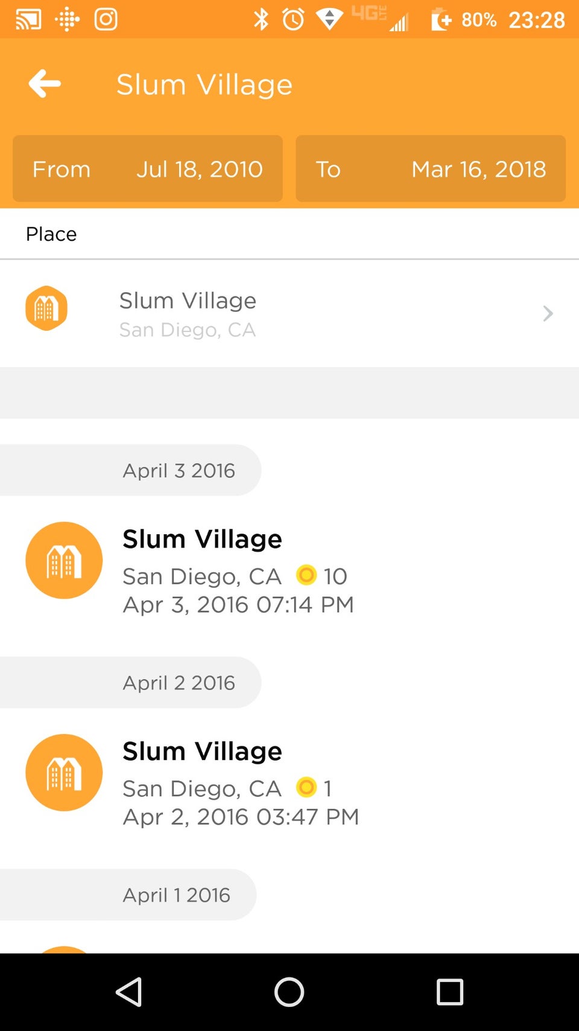Expand Slum Village place chevron
The height and width of the screenshot is (1031, 579).
click(x=548, y=313)
